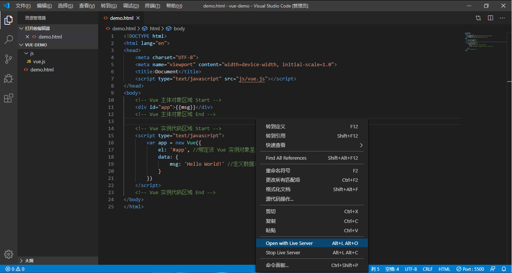Open the 帮助(H) menu

(174, 6)
